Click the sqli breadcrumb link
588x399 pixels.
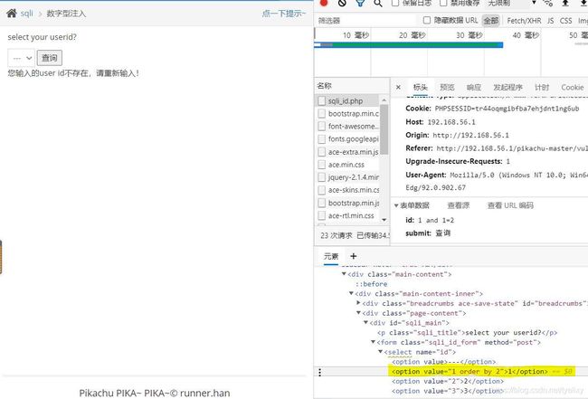[26, 14]
